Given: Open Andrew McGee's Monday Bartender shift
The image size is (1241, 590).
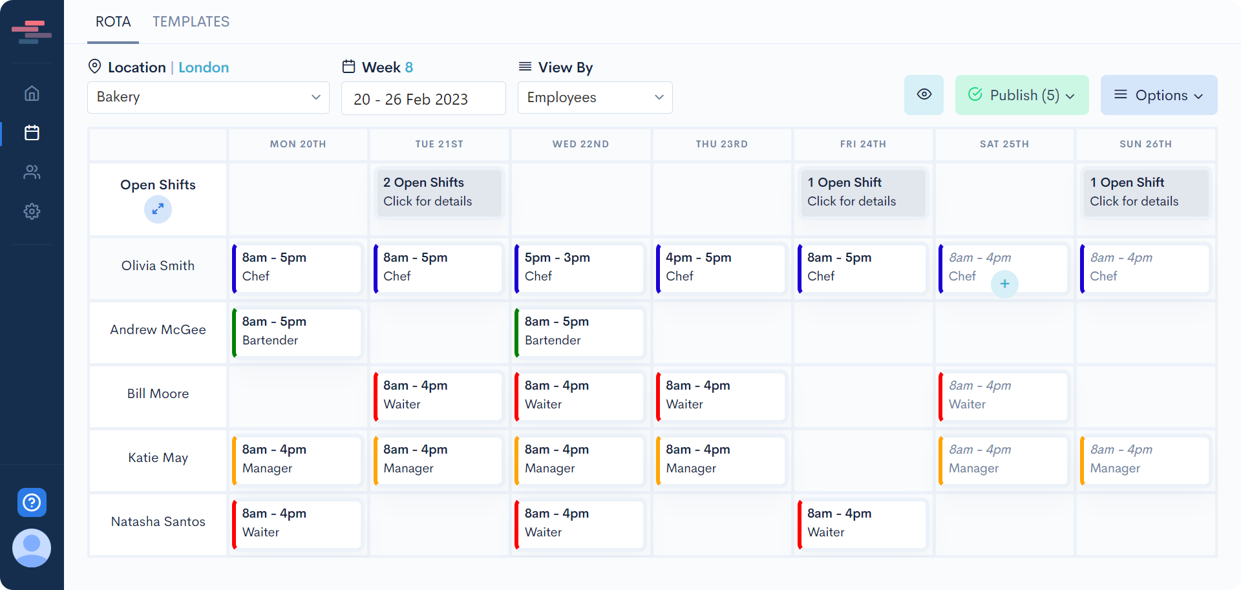Looking at the screenshot, I should tap(297, 332).
